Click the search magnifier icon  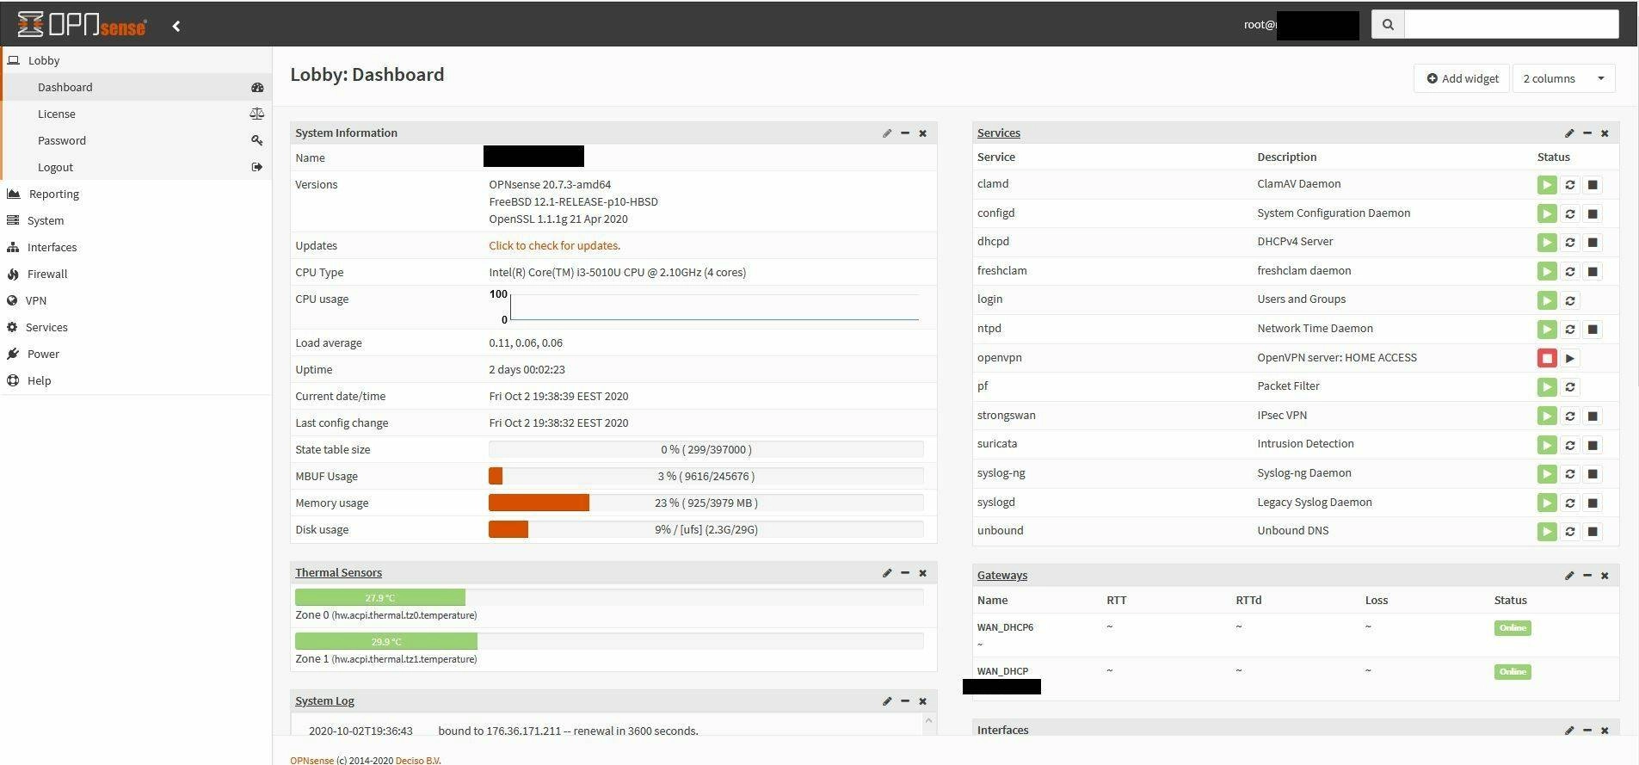coord(1388,24)
